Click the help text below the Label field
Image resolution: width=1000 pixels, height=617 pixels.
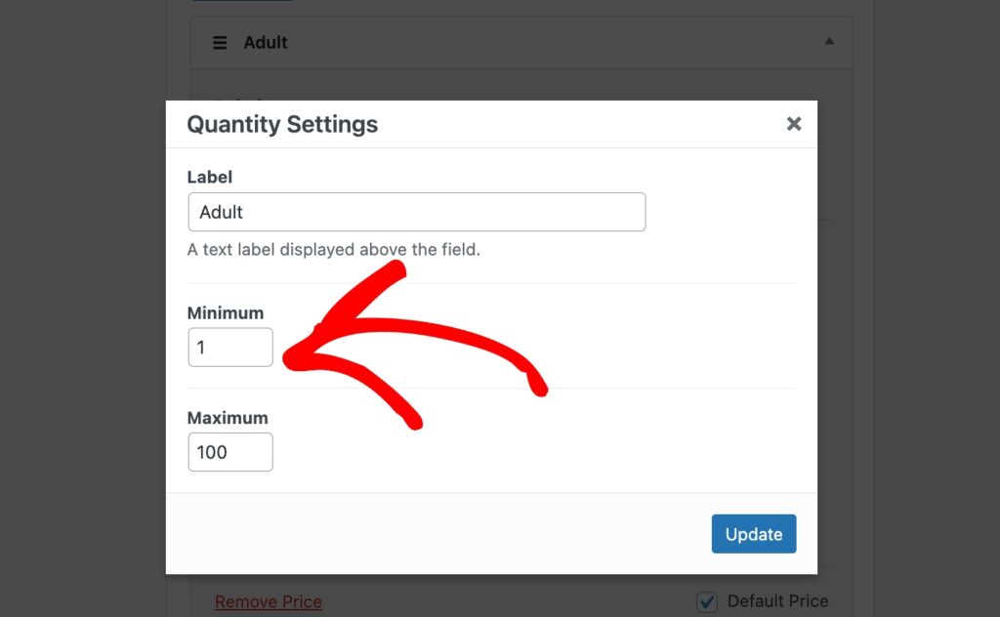(333, 249)
